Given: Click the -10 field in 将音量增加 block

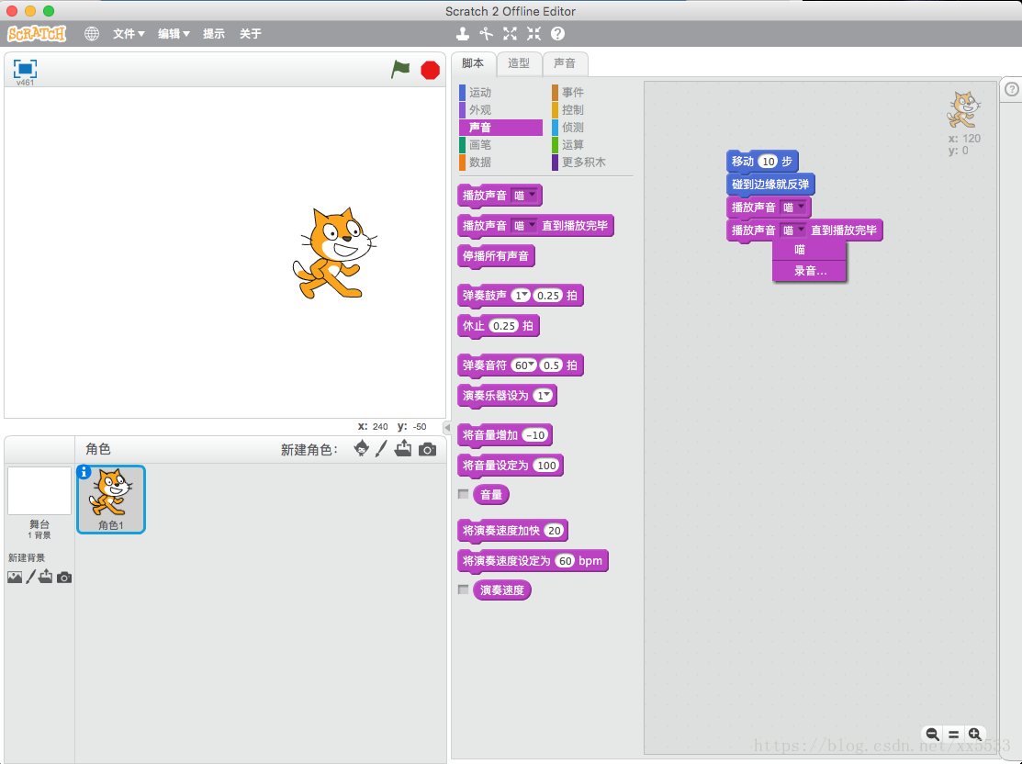Looking at the screenshot, I should pyautogui.click(x=535, y=435).
